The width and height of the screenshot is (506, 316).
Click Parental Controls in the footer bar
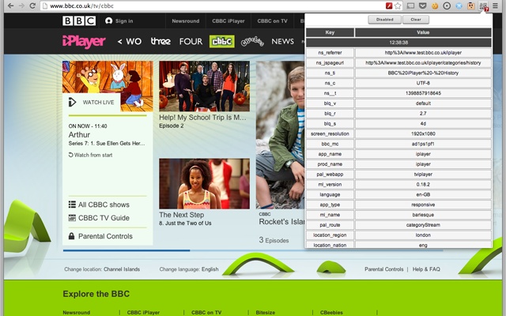[x=384, y=269]
